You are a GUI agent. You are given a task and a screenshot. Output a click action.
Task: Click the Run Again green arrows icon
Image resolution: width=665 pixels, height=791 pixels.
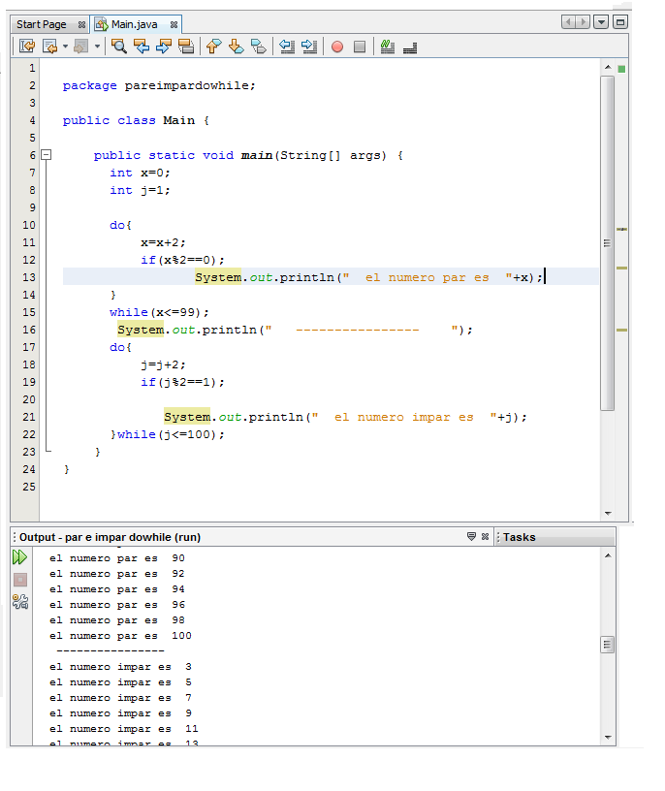[19, 557]
